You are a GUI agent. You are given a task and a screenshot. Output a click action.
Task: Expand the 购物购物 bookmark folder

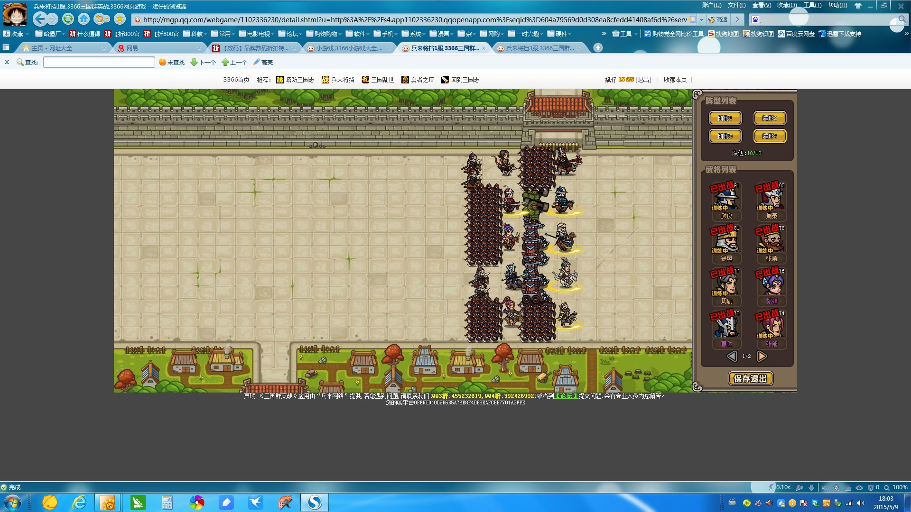tap(324, 34)
